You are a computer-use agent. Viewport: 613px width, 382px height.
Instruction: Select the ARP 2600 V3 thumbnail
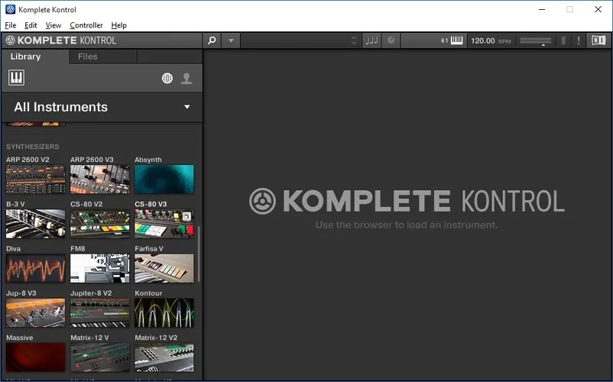[x=99, y=179]
